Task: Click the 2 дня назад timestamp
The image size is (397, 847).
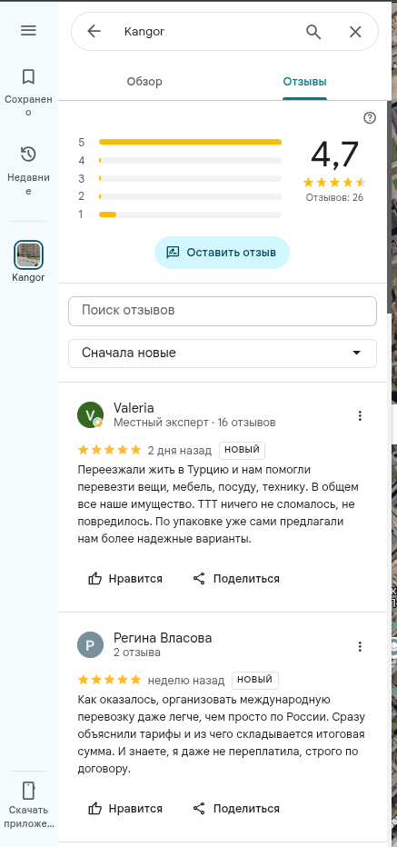Action: click(x=181, y=450)
